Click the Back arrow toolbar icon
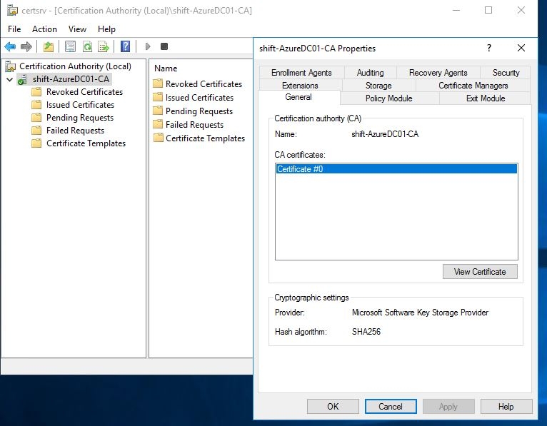 10,46
